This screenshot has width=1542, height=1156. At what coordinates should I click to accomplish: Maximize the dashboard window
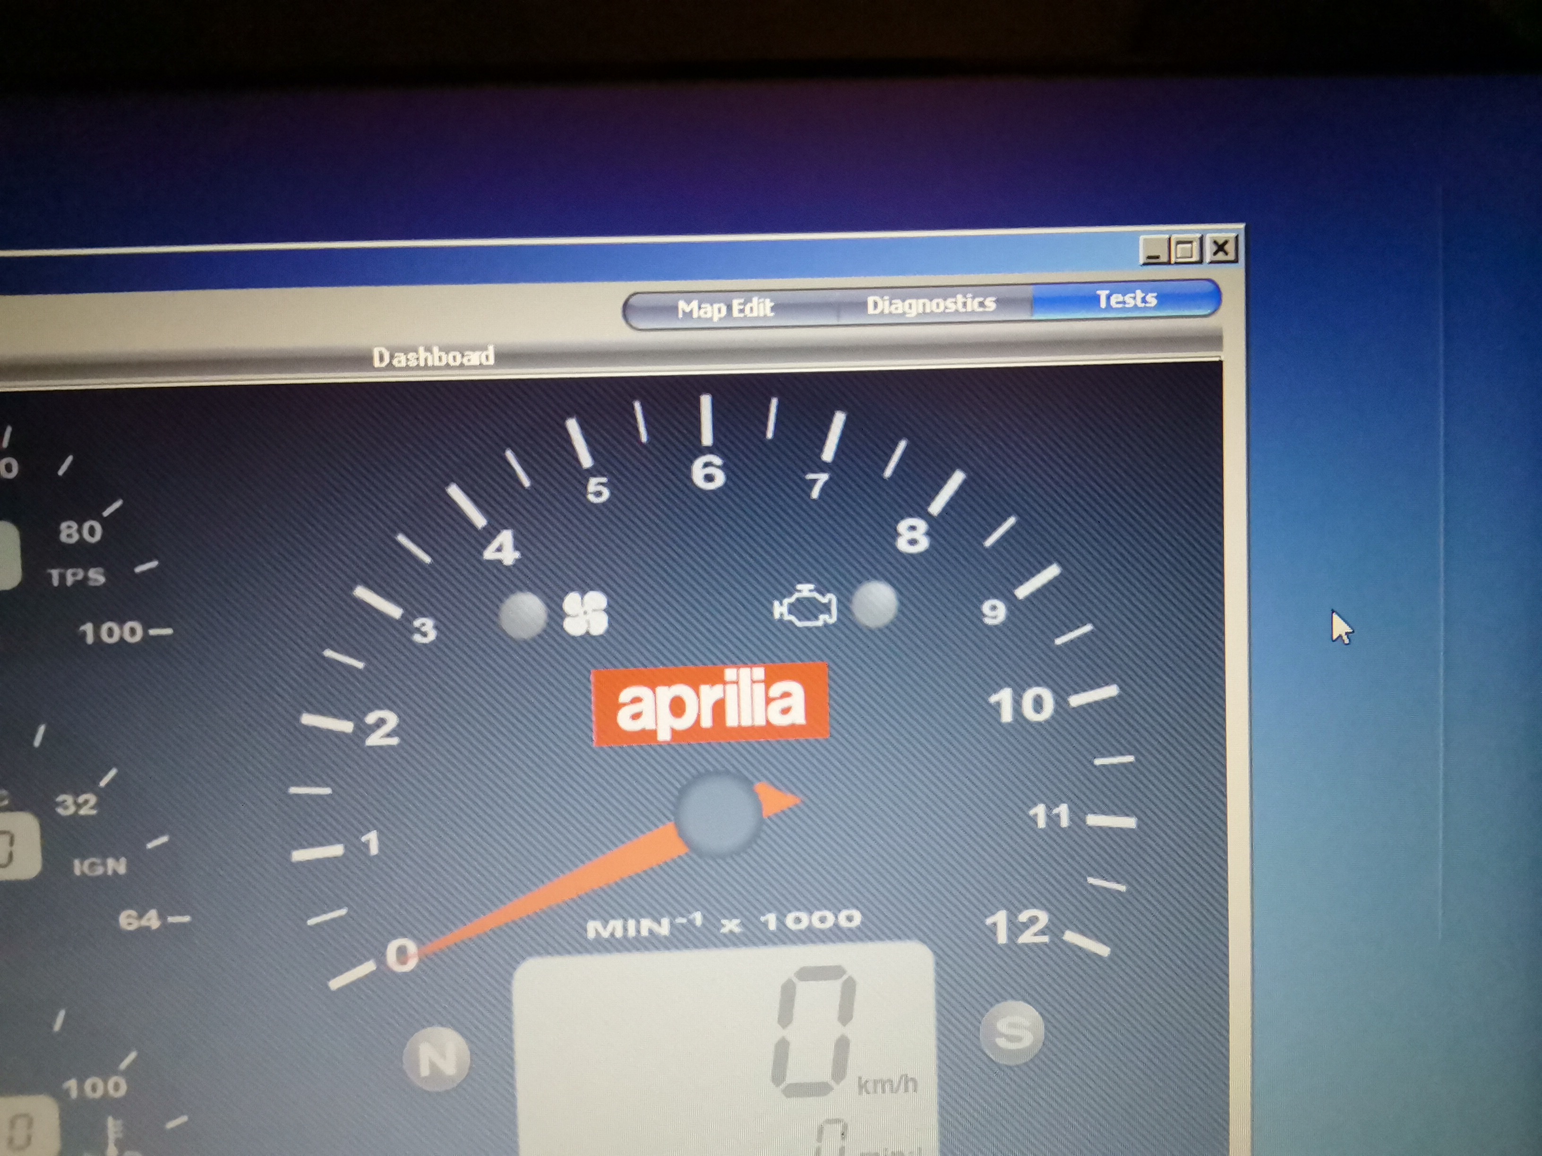(x=1186, y=249)
